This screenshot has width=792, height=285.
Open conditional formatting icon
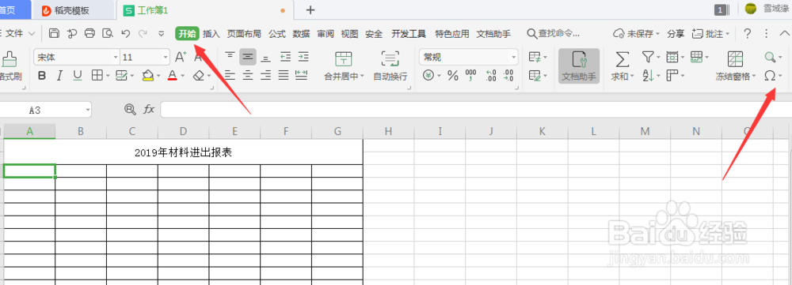tap(535, 57)
